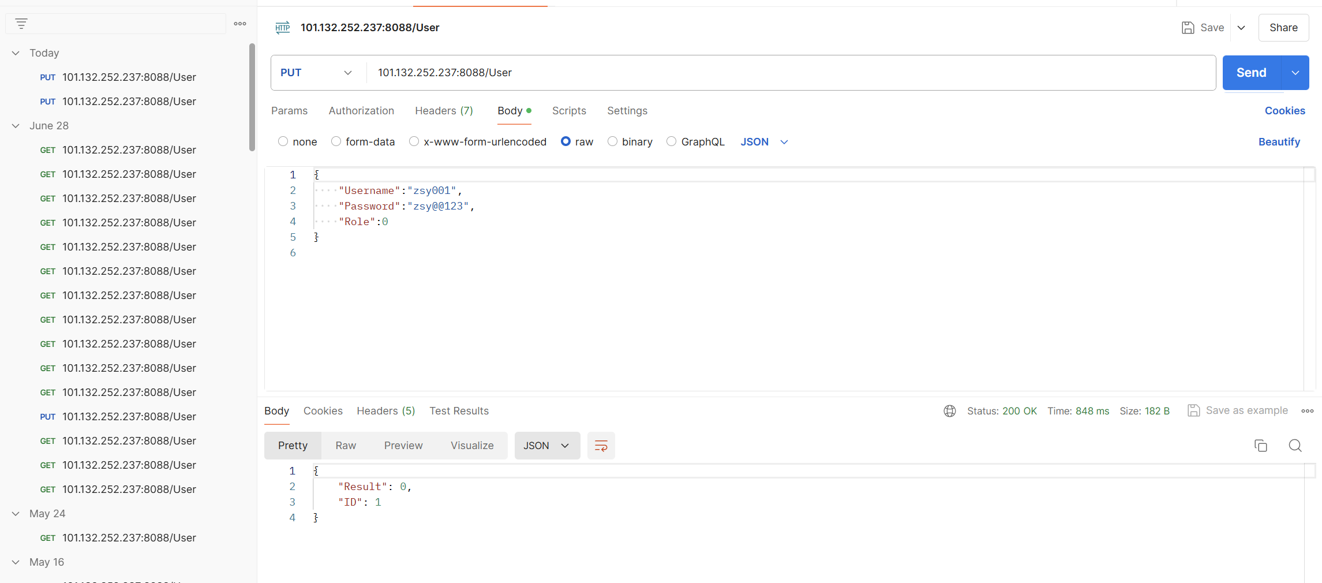Switch to the Params tab
1322x583 pixels.
point(289,111)
